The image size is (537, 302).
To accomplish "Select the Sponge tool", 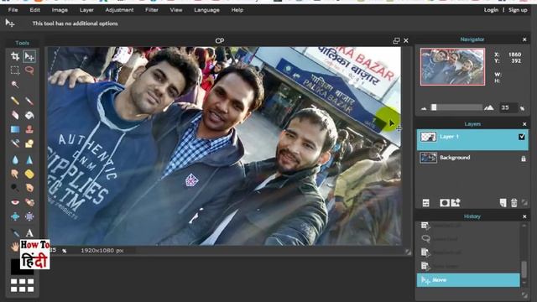I will 29,174.
